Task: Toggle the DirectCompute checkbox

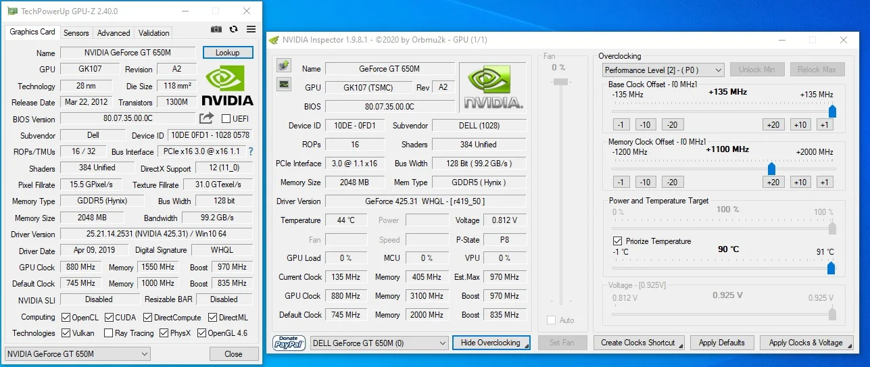Action: (147, 317)
